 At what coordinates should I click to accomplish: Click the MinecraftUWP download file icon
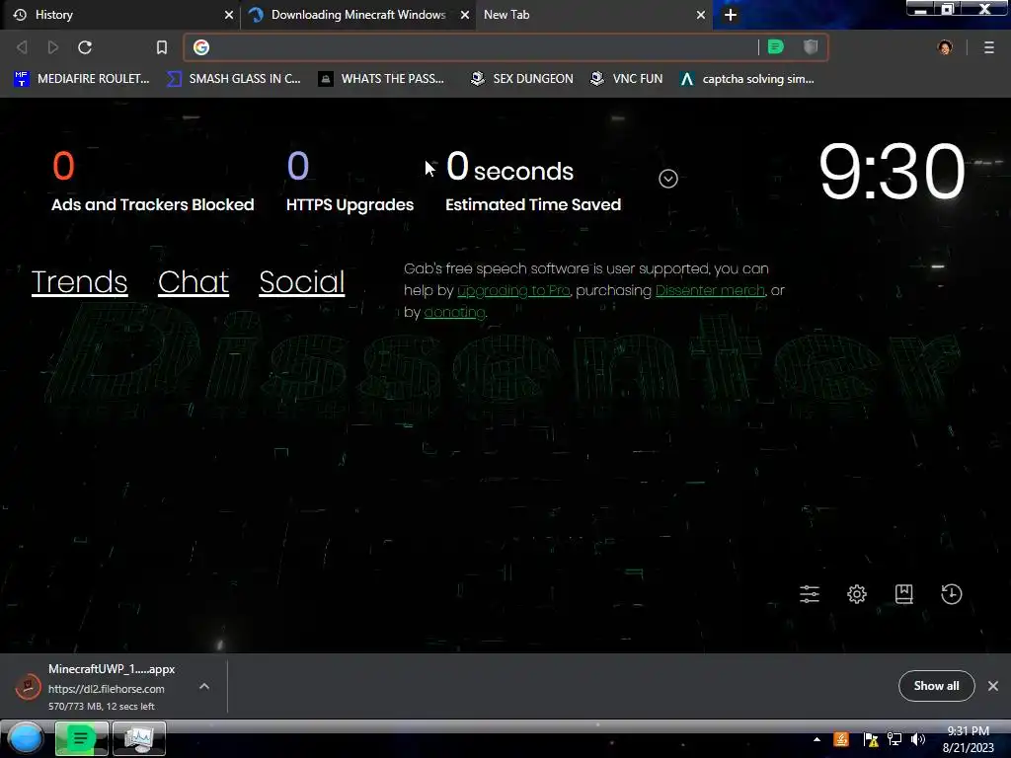(29, 687)
